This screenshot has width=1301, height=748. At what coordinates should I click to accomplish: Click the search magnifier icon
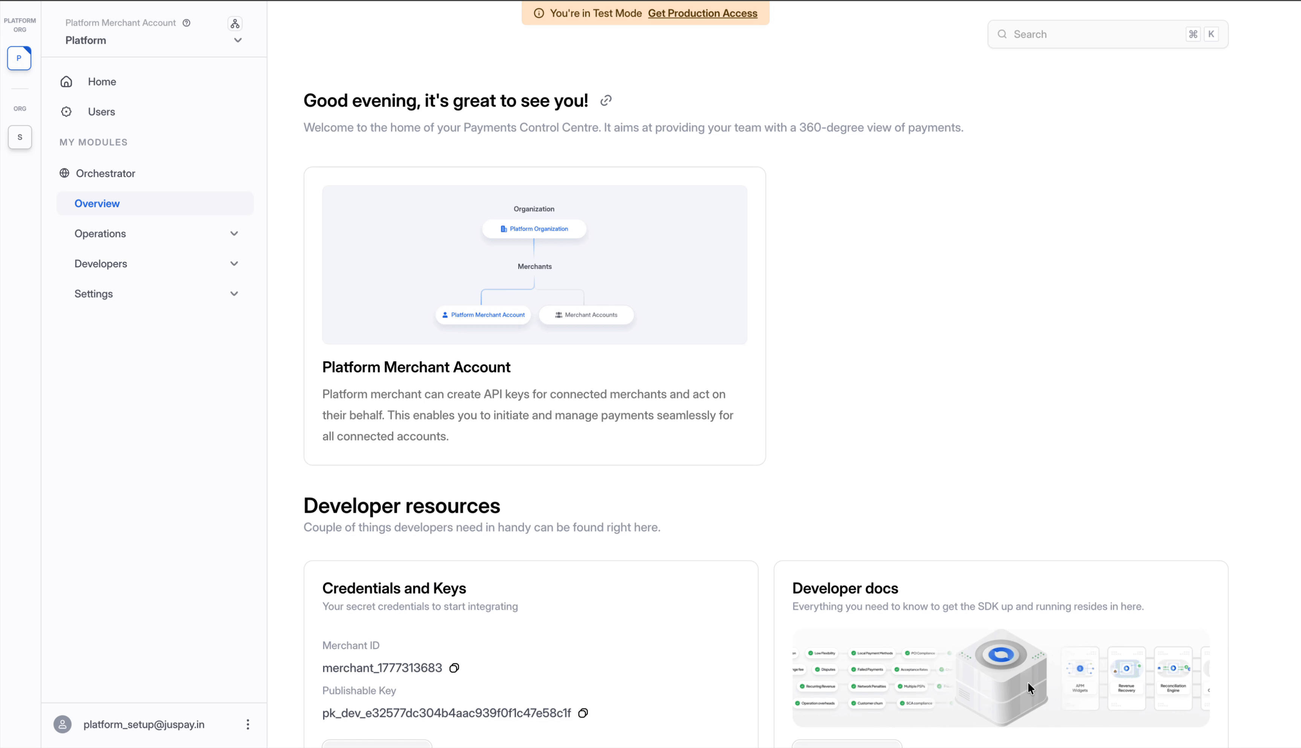pyautogui.click(x=1002, y=34)
